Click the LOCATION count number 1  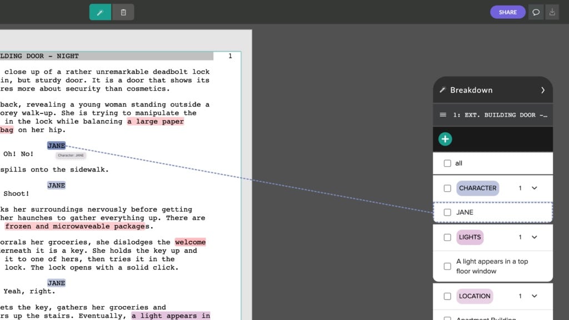[x=520, y=296]
